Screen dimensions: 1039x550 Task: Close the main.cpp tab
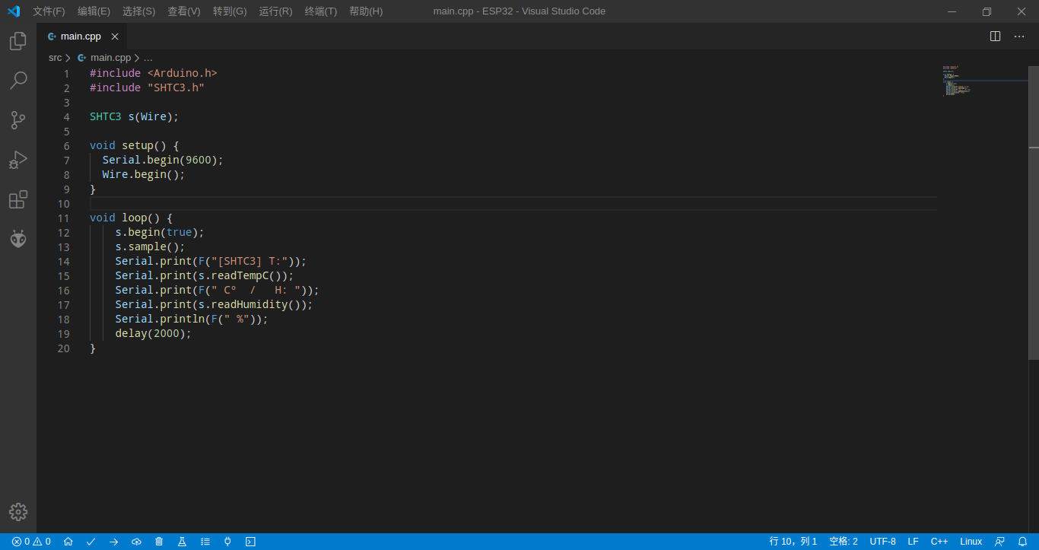[115, 37]
